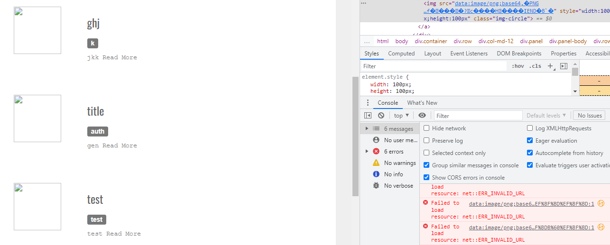Toggle the console sidebar icon

pyautogui.click(x=368, y=115)
